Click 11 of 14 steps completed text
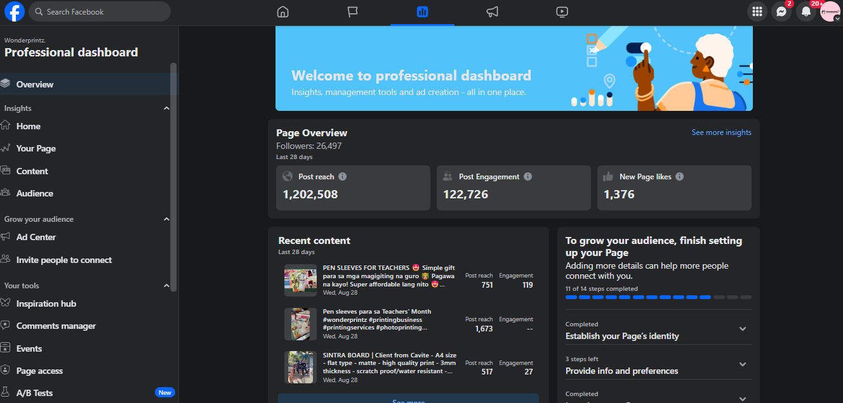 coord(601,288)
